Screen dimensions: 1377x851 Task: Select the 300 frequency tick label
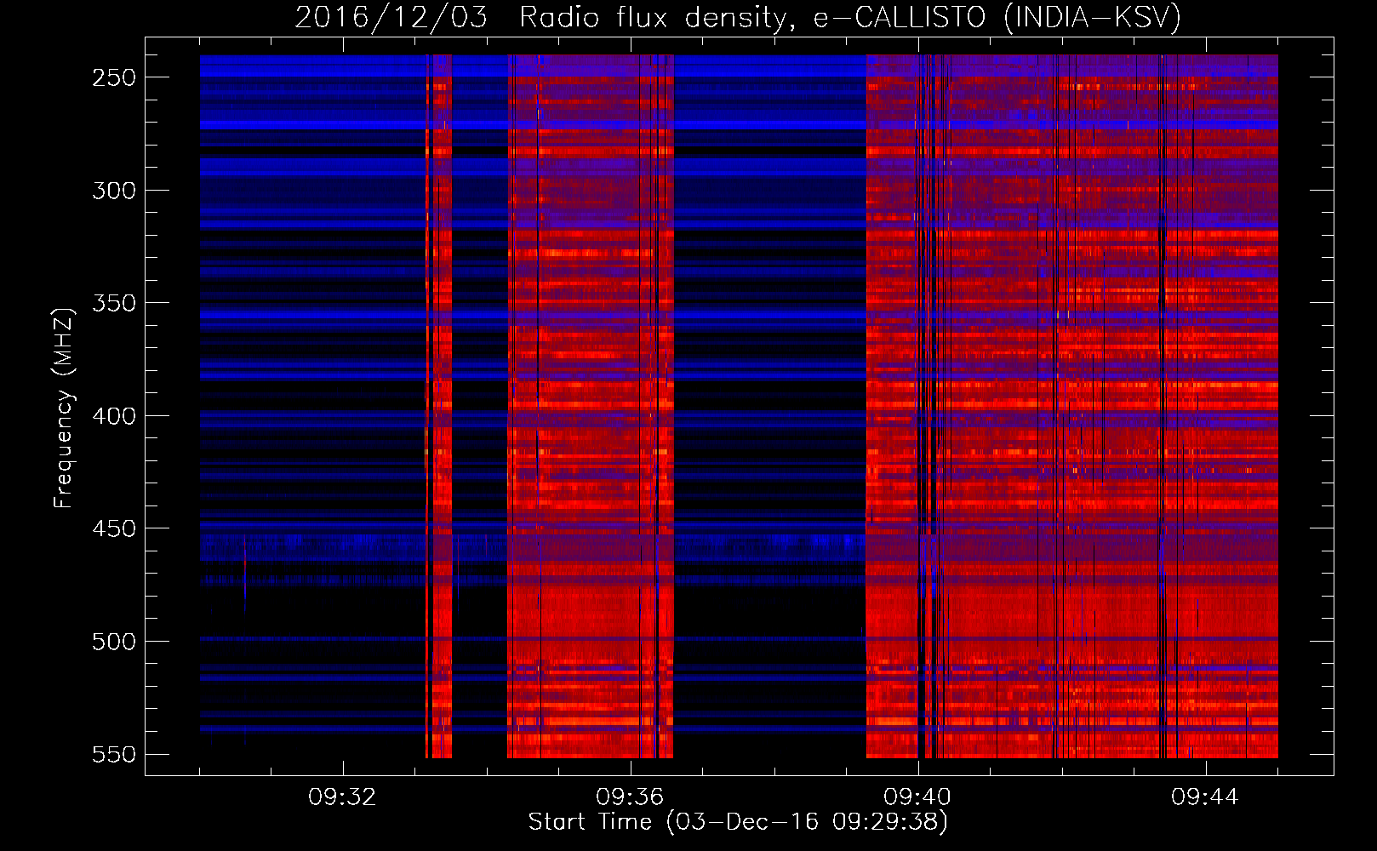[x=114, y=191]
